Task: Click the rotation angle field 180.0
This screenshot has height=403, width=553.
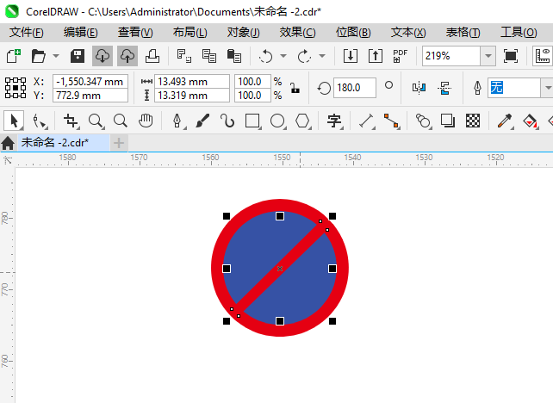Action: (354, 88)
